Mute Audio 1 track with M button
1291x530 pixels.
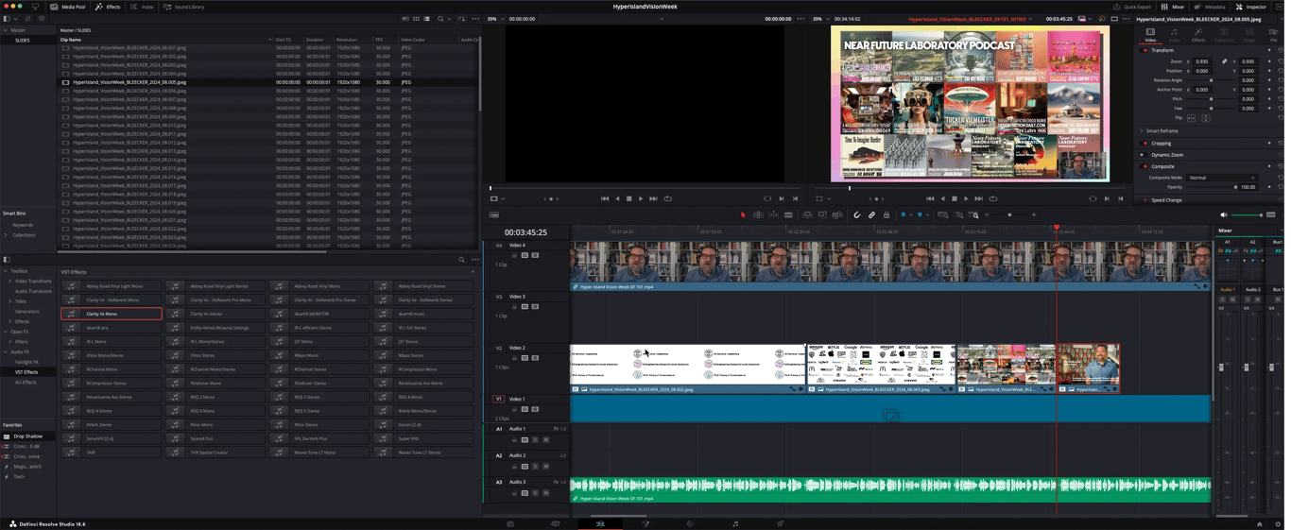[545, 439]
